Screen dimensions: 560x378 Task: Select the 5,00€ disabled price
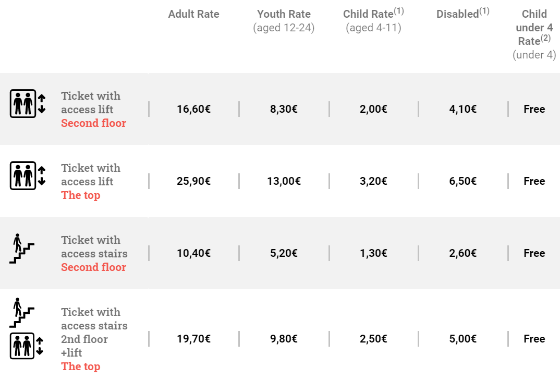point(462,339)
